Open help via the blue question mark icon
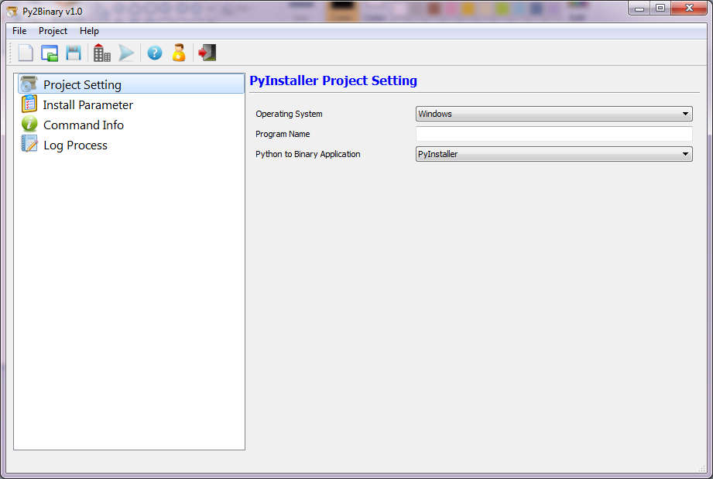Screen dimensions: 713x479 tap(155, 53)
